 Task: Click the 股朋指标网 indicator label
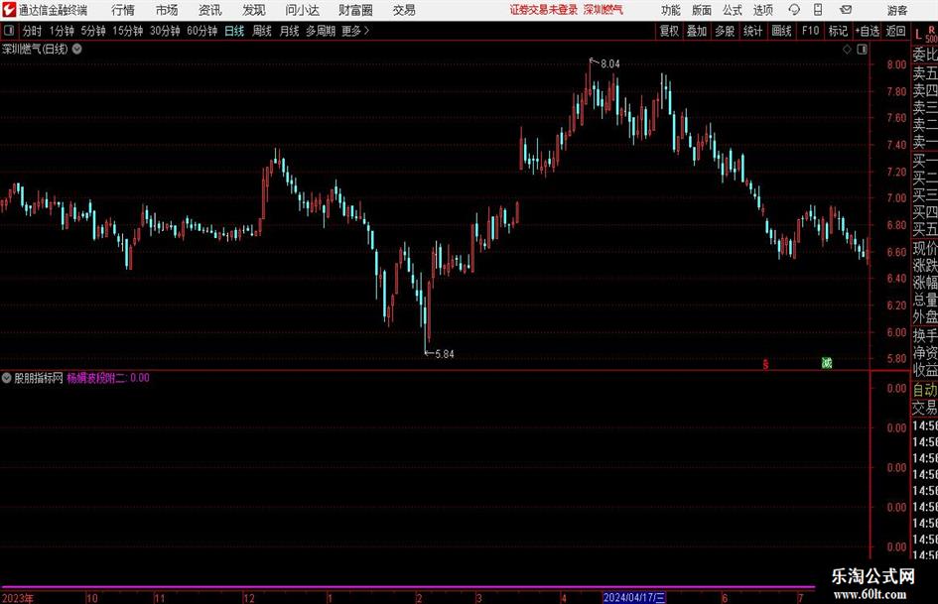pos(39,378)
